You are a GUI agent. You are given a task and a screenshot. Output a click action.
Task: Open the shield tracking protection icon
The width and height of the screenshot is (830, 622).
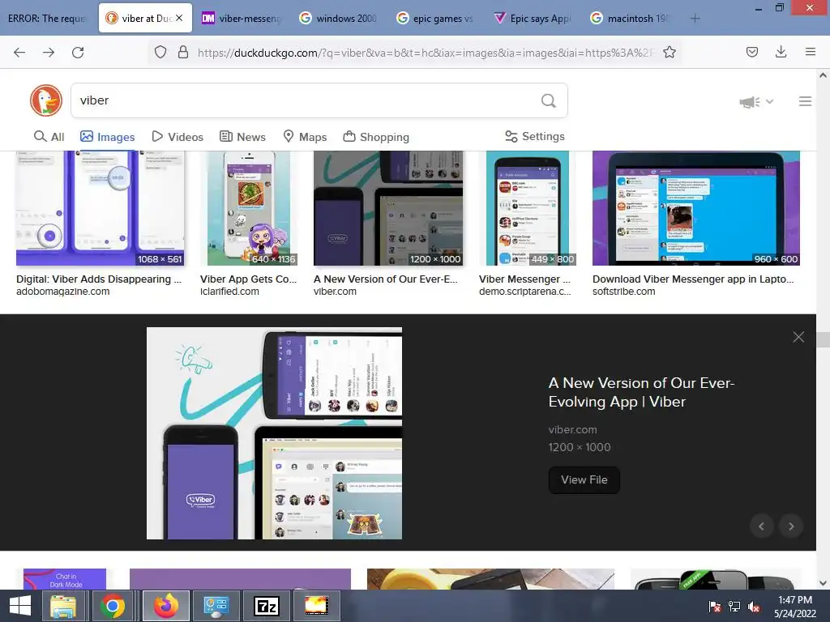(x=160, y=52)
